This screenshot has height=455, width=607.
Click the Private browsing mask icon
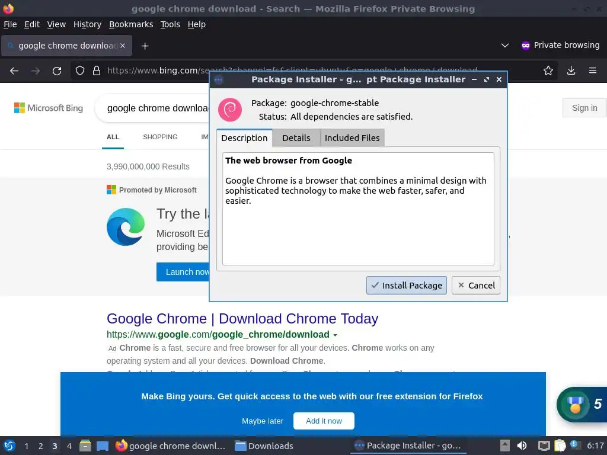point(525,46)
